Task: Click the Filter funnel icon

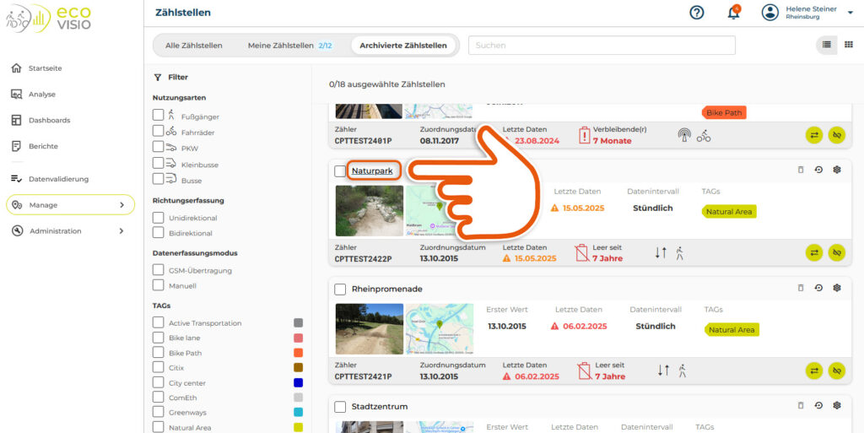Action: point(157,78)
